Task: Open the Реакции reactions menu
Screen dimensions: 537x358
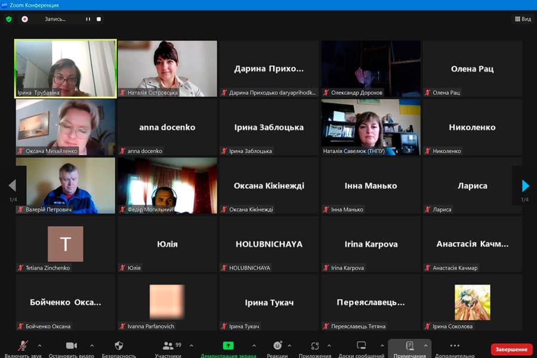Action: tap(277, 348)
